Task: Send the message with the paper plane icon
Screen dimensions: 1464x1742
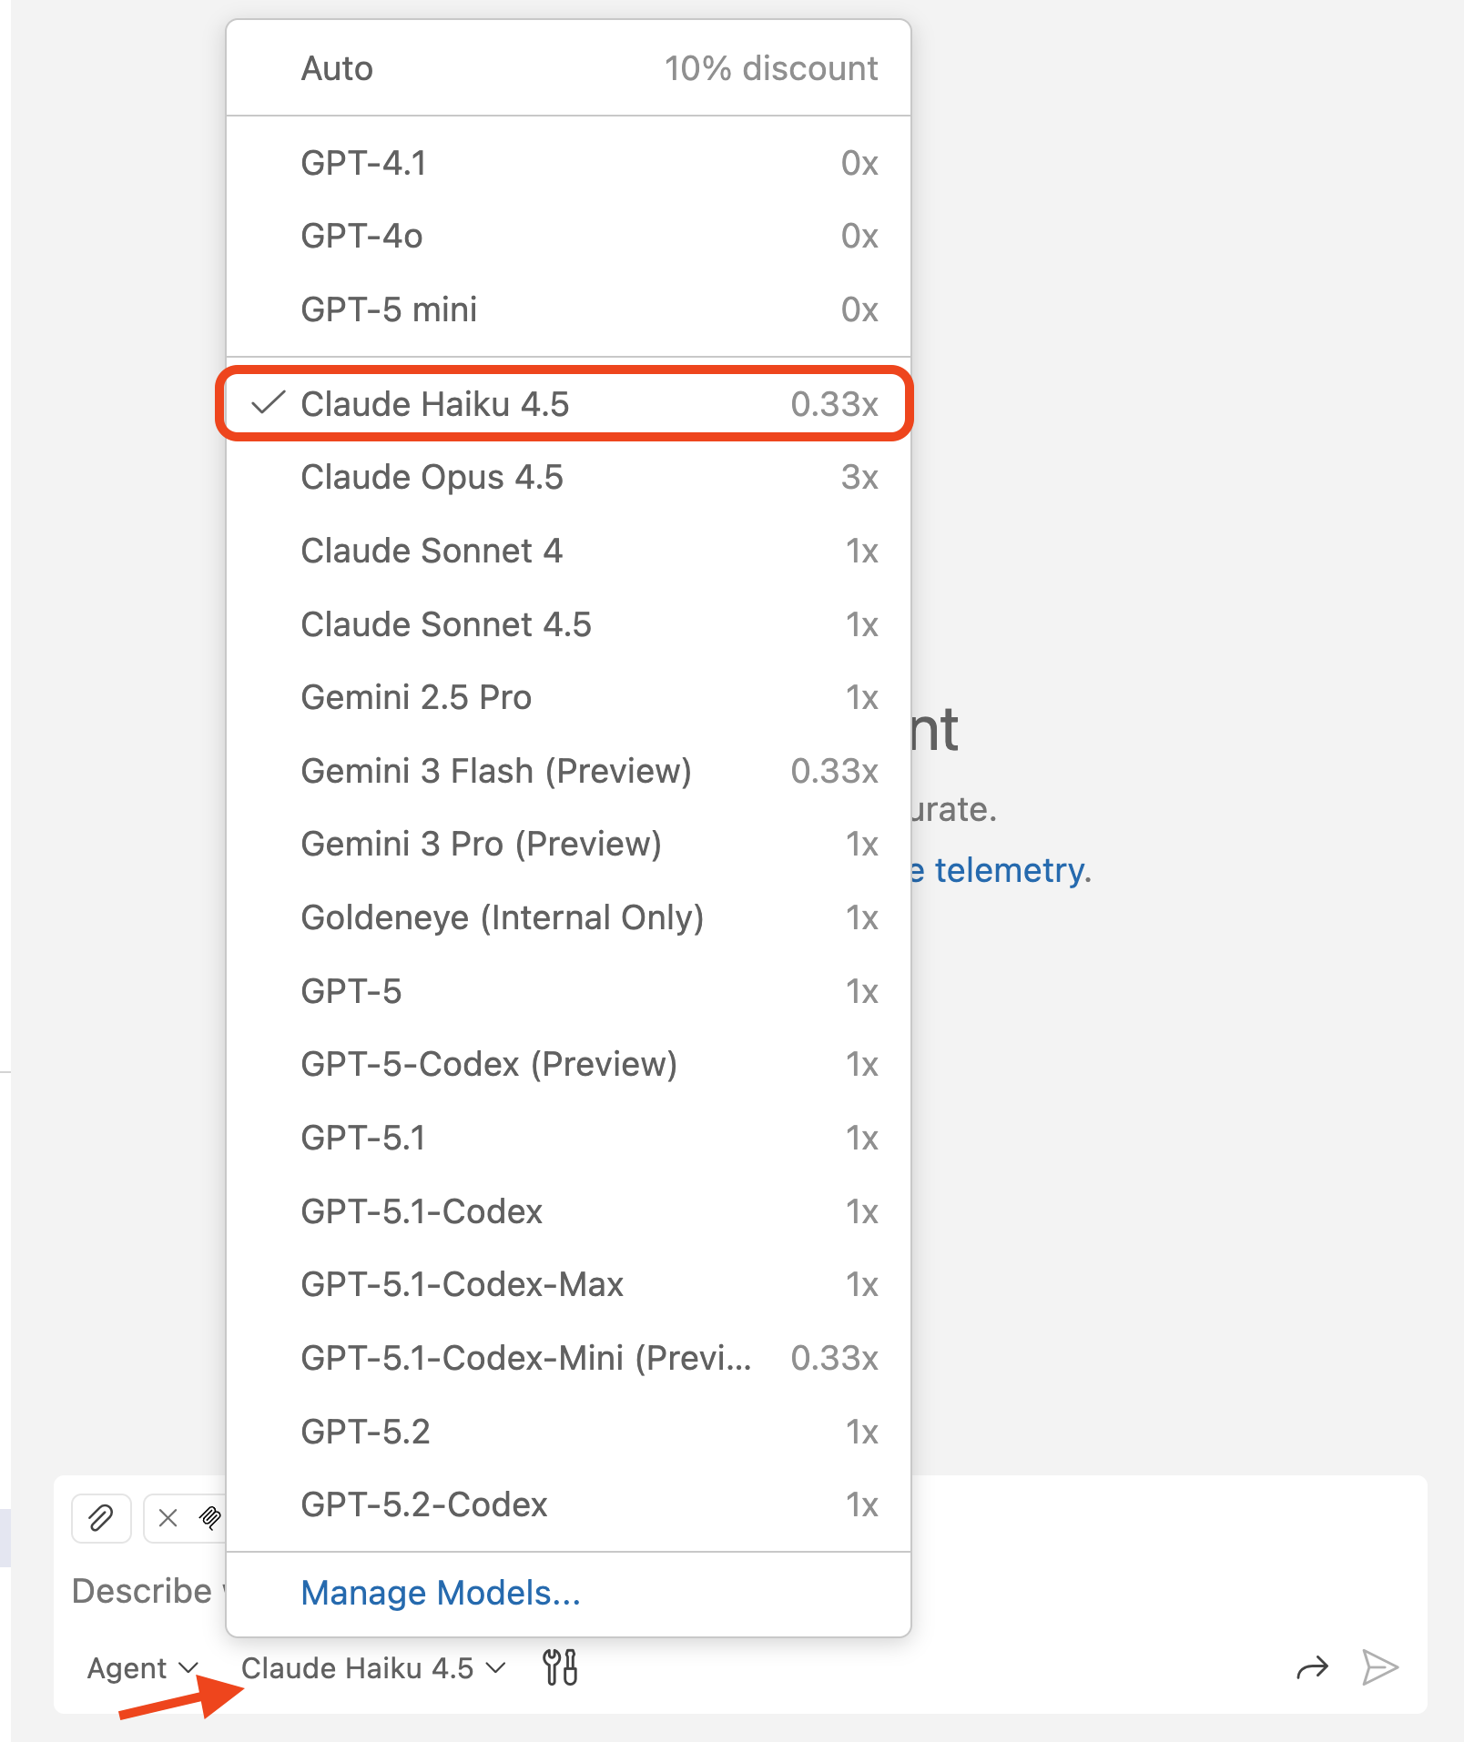Action: point(1382,1667)
